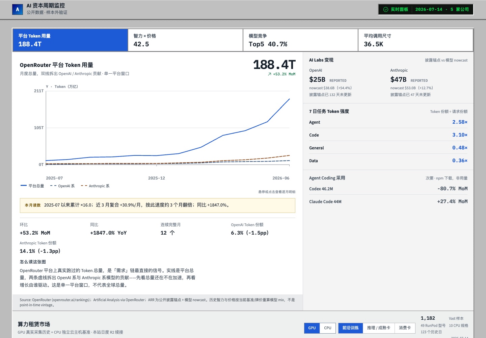Click the green checkmark status icon
Image resolution: width=486 pixels, height=338 pixels.
coord(386,9)
